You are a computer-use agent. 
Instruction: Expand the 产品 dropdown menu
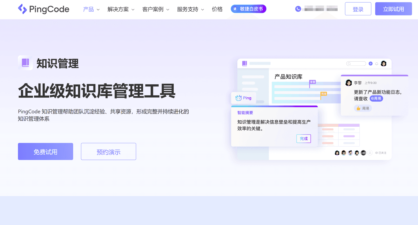(91, 9)
